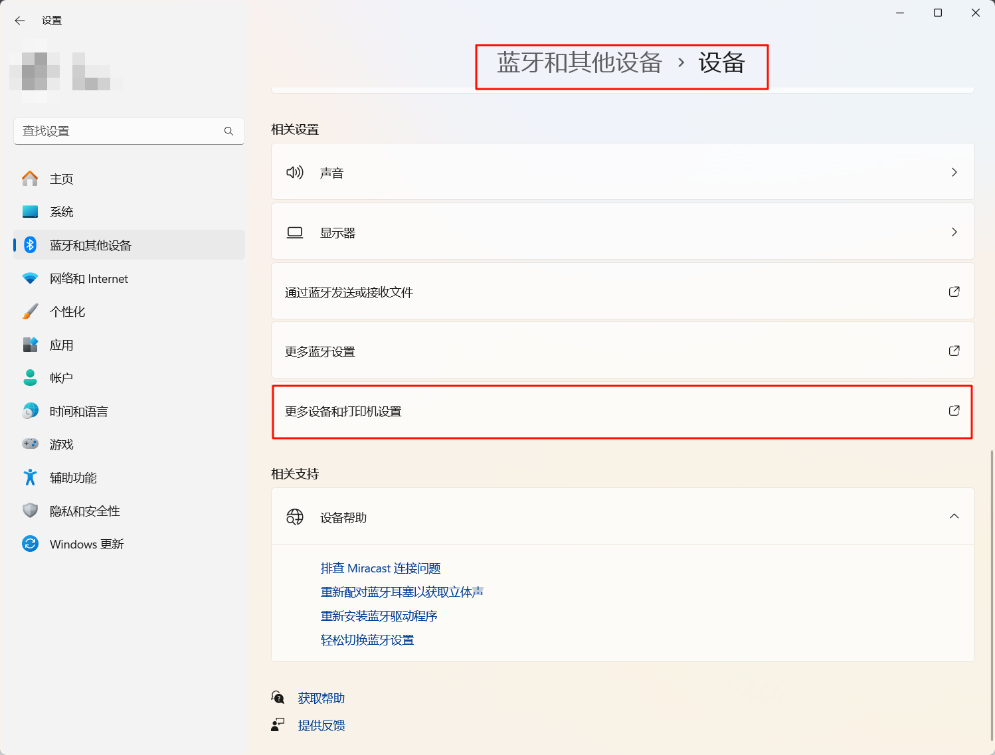
Task: Click the Wi-Fi network icon in sidebar
Action: coord(30,278)
